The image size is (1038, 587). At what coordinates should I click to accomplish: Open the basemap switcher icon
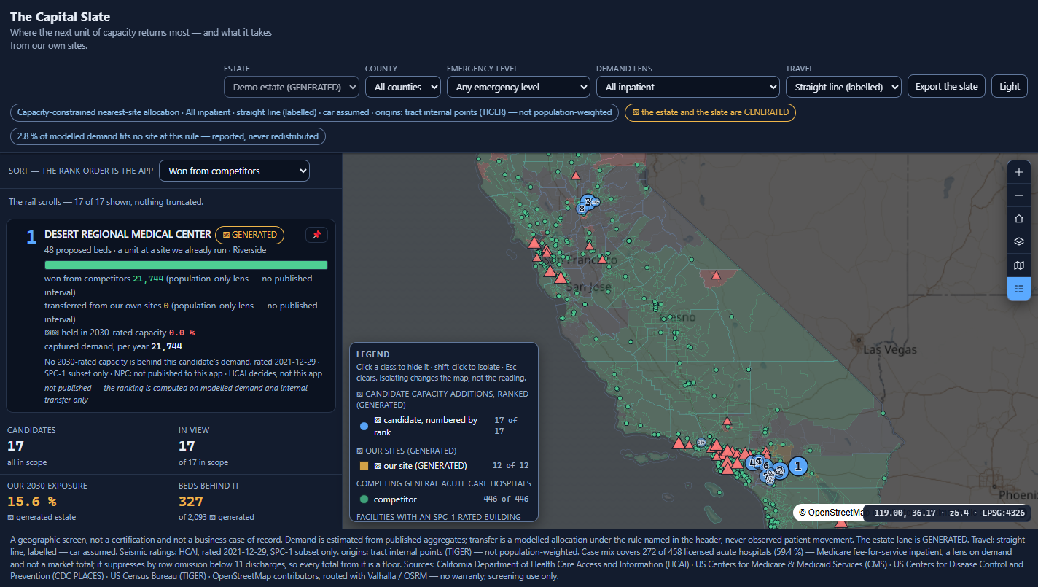click(x=1018, y=265)
